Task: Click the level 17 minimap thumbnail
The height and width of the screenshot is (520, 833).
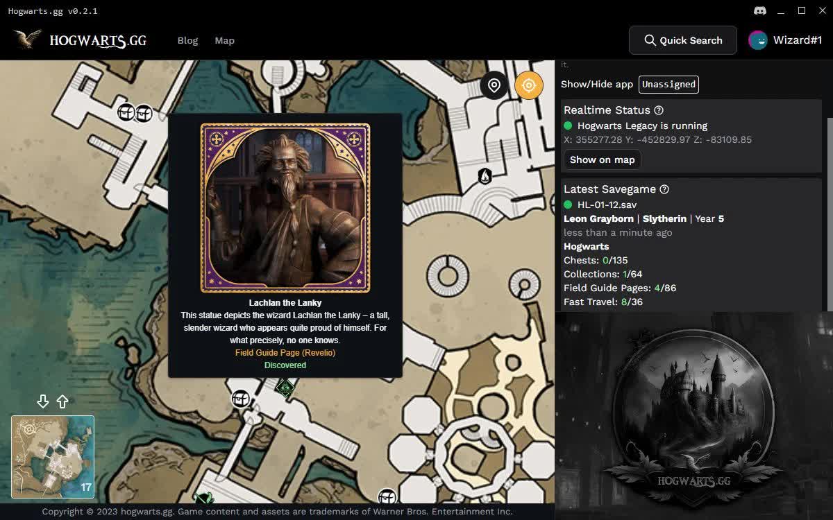Action: click(x=53, y=457)
